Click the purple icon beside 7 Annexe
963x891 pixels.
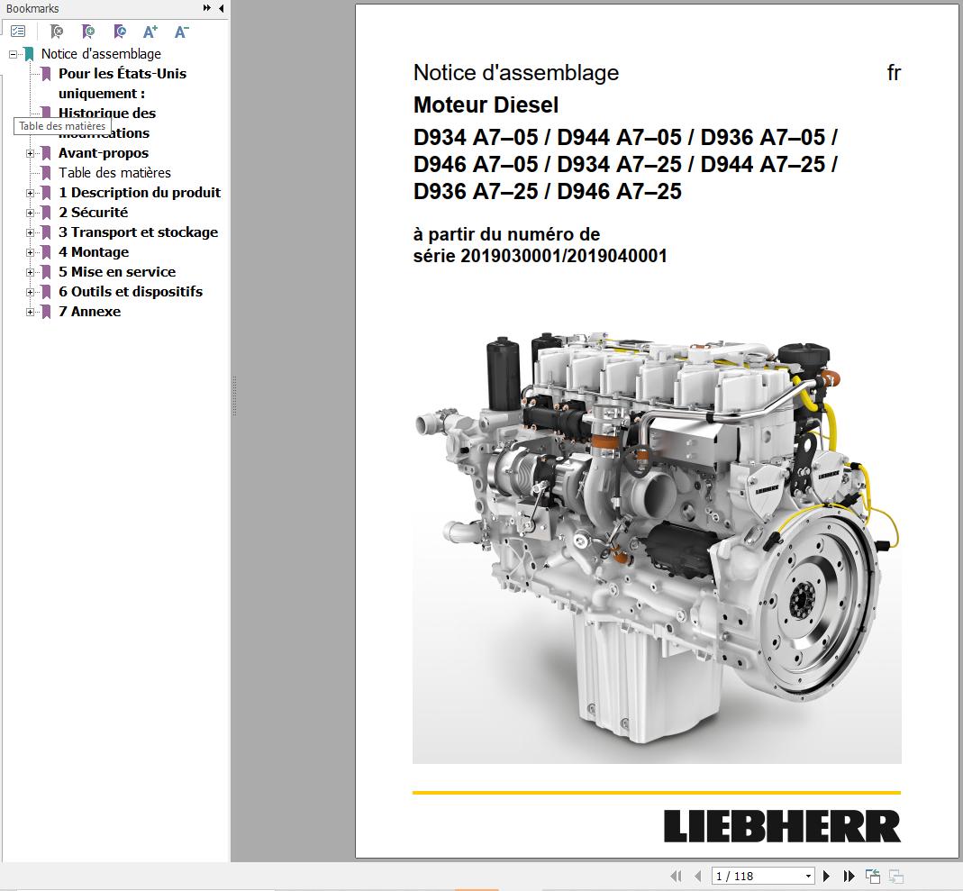click(x=46, y=312)
